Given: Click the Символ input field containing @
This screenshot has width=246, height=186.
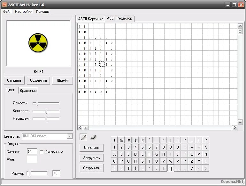Looking at the screenshot, I should coord(32,151).
